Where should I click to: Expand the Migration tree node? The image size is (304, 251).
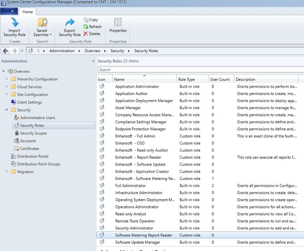click(x=7, y=172)
